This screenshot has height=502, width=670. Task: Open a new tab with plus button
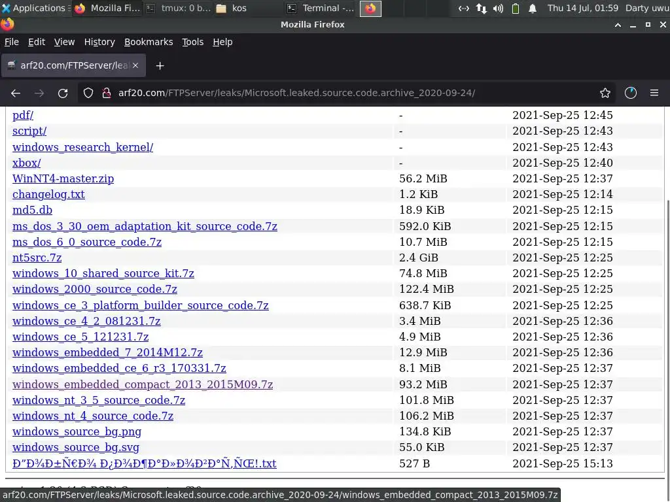tap(160, 66)
